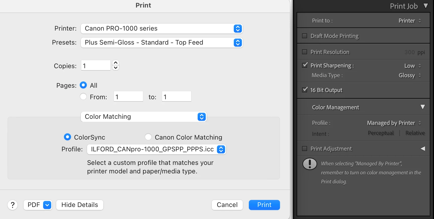Click the help question mark button
The width and height of the screenshot is (434, 219).
tap(13, 205)
